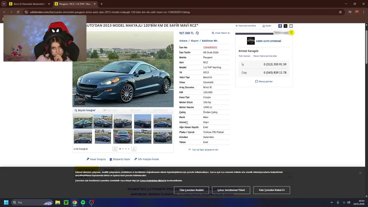Open the main large car photo
The width and height of the screenshot is (368, 207).
point(123,69)
